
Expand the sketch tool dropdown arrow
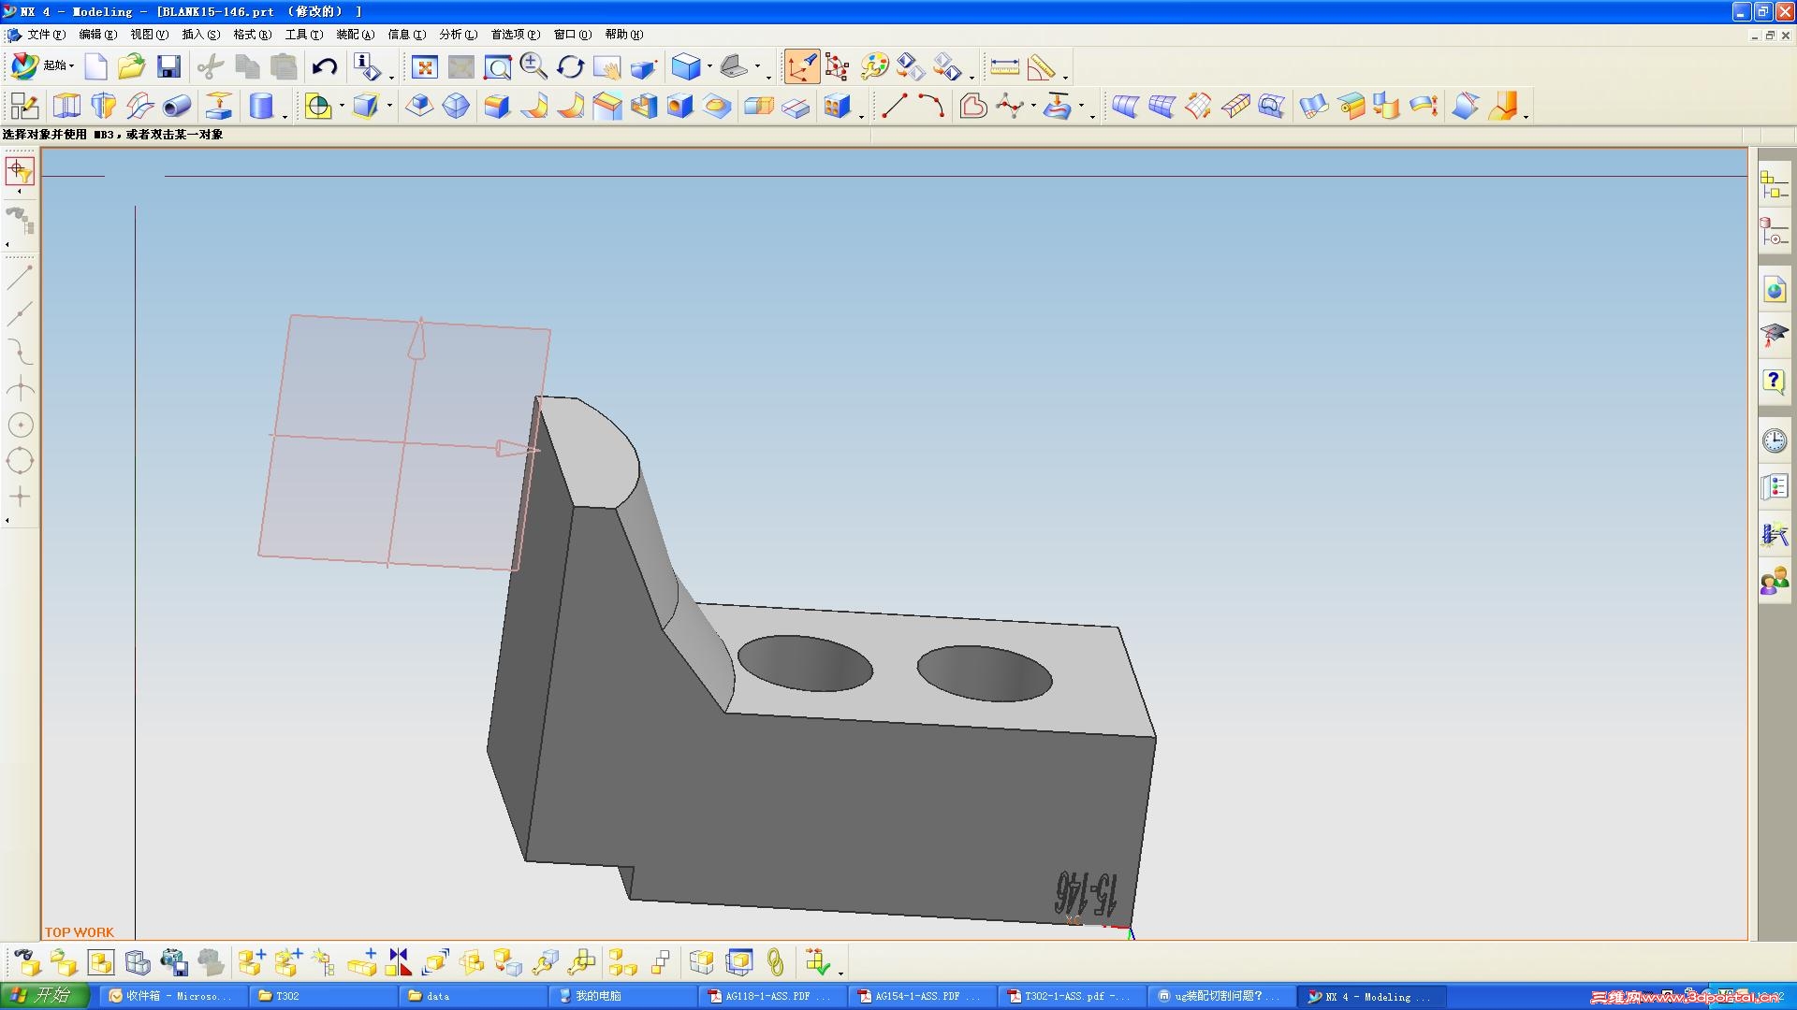pos(342,106)
